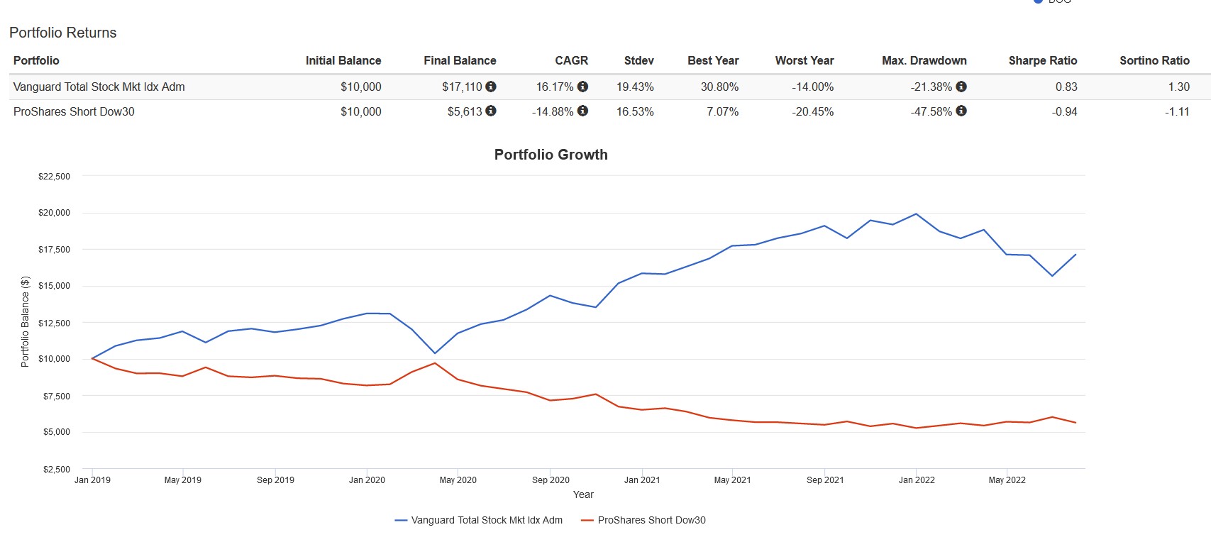Click info icon next to 16.17% CAGR
Viewport: 1211px width, 537px height.
pos(582,87)
